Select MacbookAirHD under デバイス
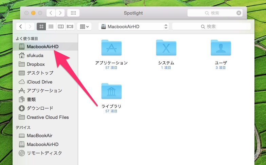 (x=45, y=144)
